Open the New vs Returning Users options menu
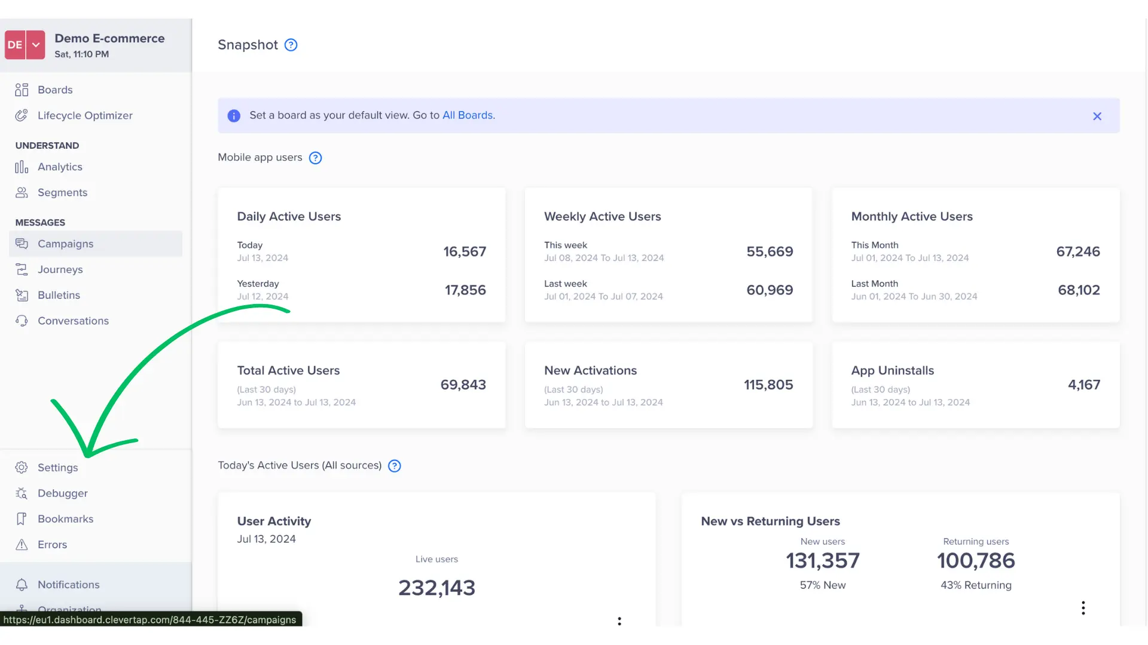Screen dimensions: 1148x645 point(1083,608)
